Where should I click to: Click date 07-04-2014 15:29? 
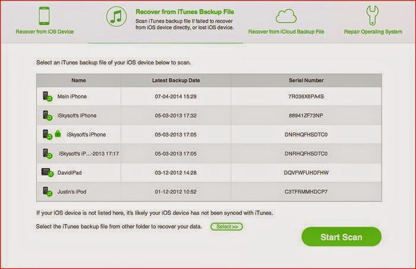[x=176, y=96]
